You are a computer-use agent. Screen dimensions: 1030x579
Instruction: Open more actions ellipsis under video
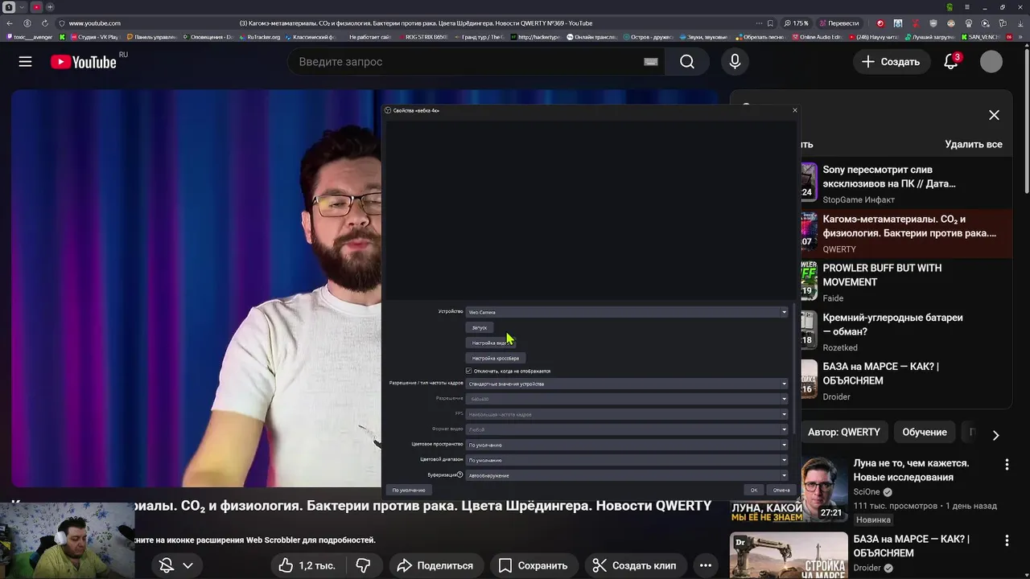coord(706,565)
